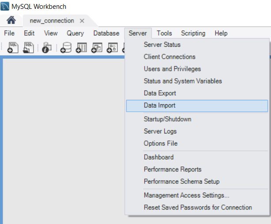
Task: Select Data Import from the Server menu
Action: (197, 106)
